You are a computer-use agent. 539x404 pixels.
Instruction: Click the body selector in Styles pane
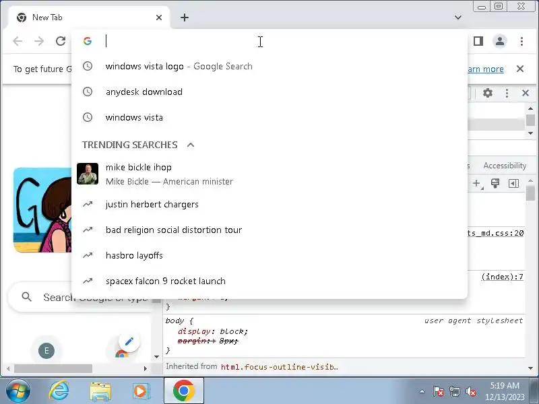click(175, 321)
